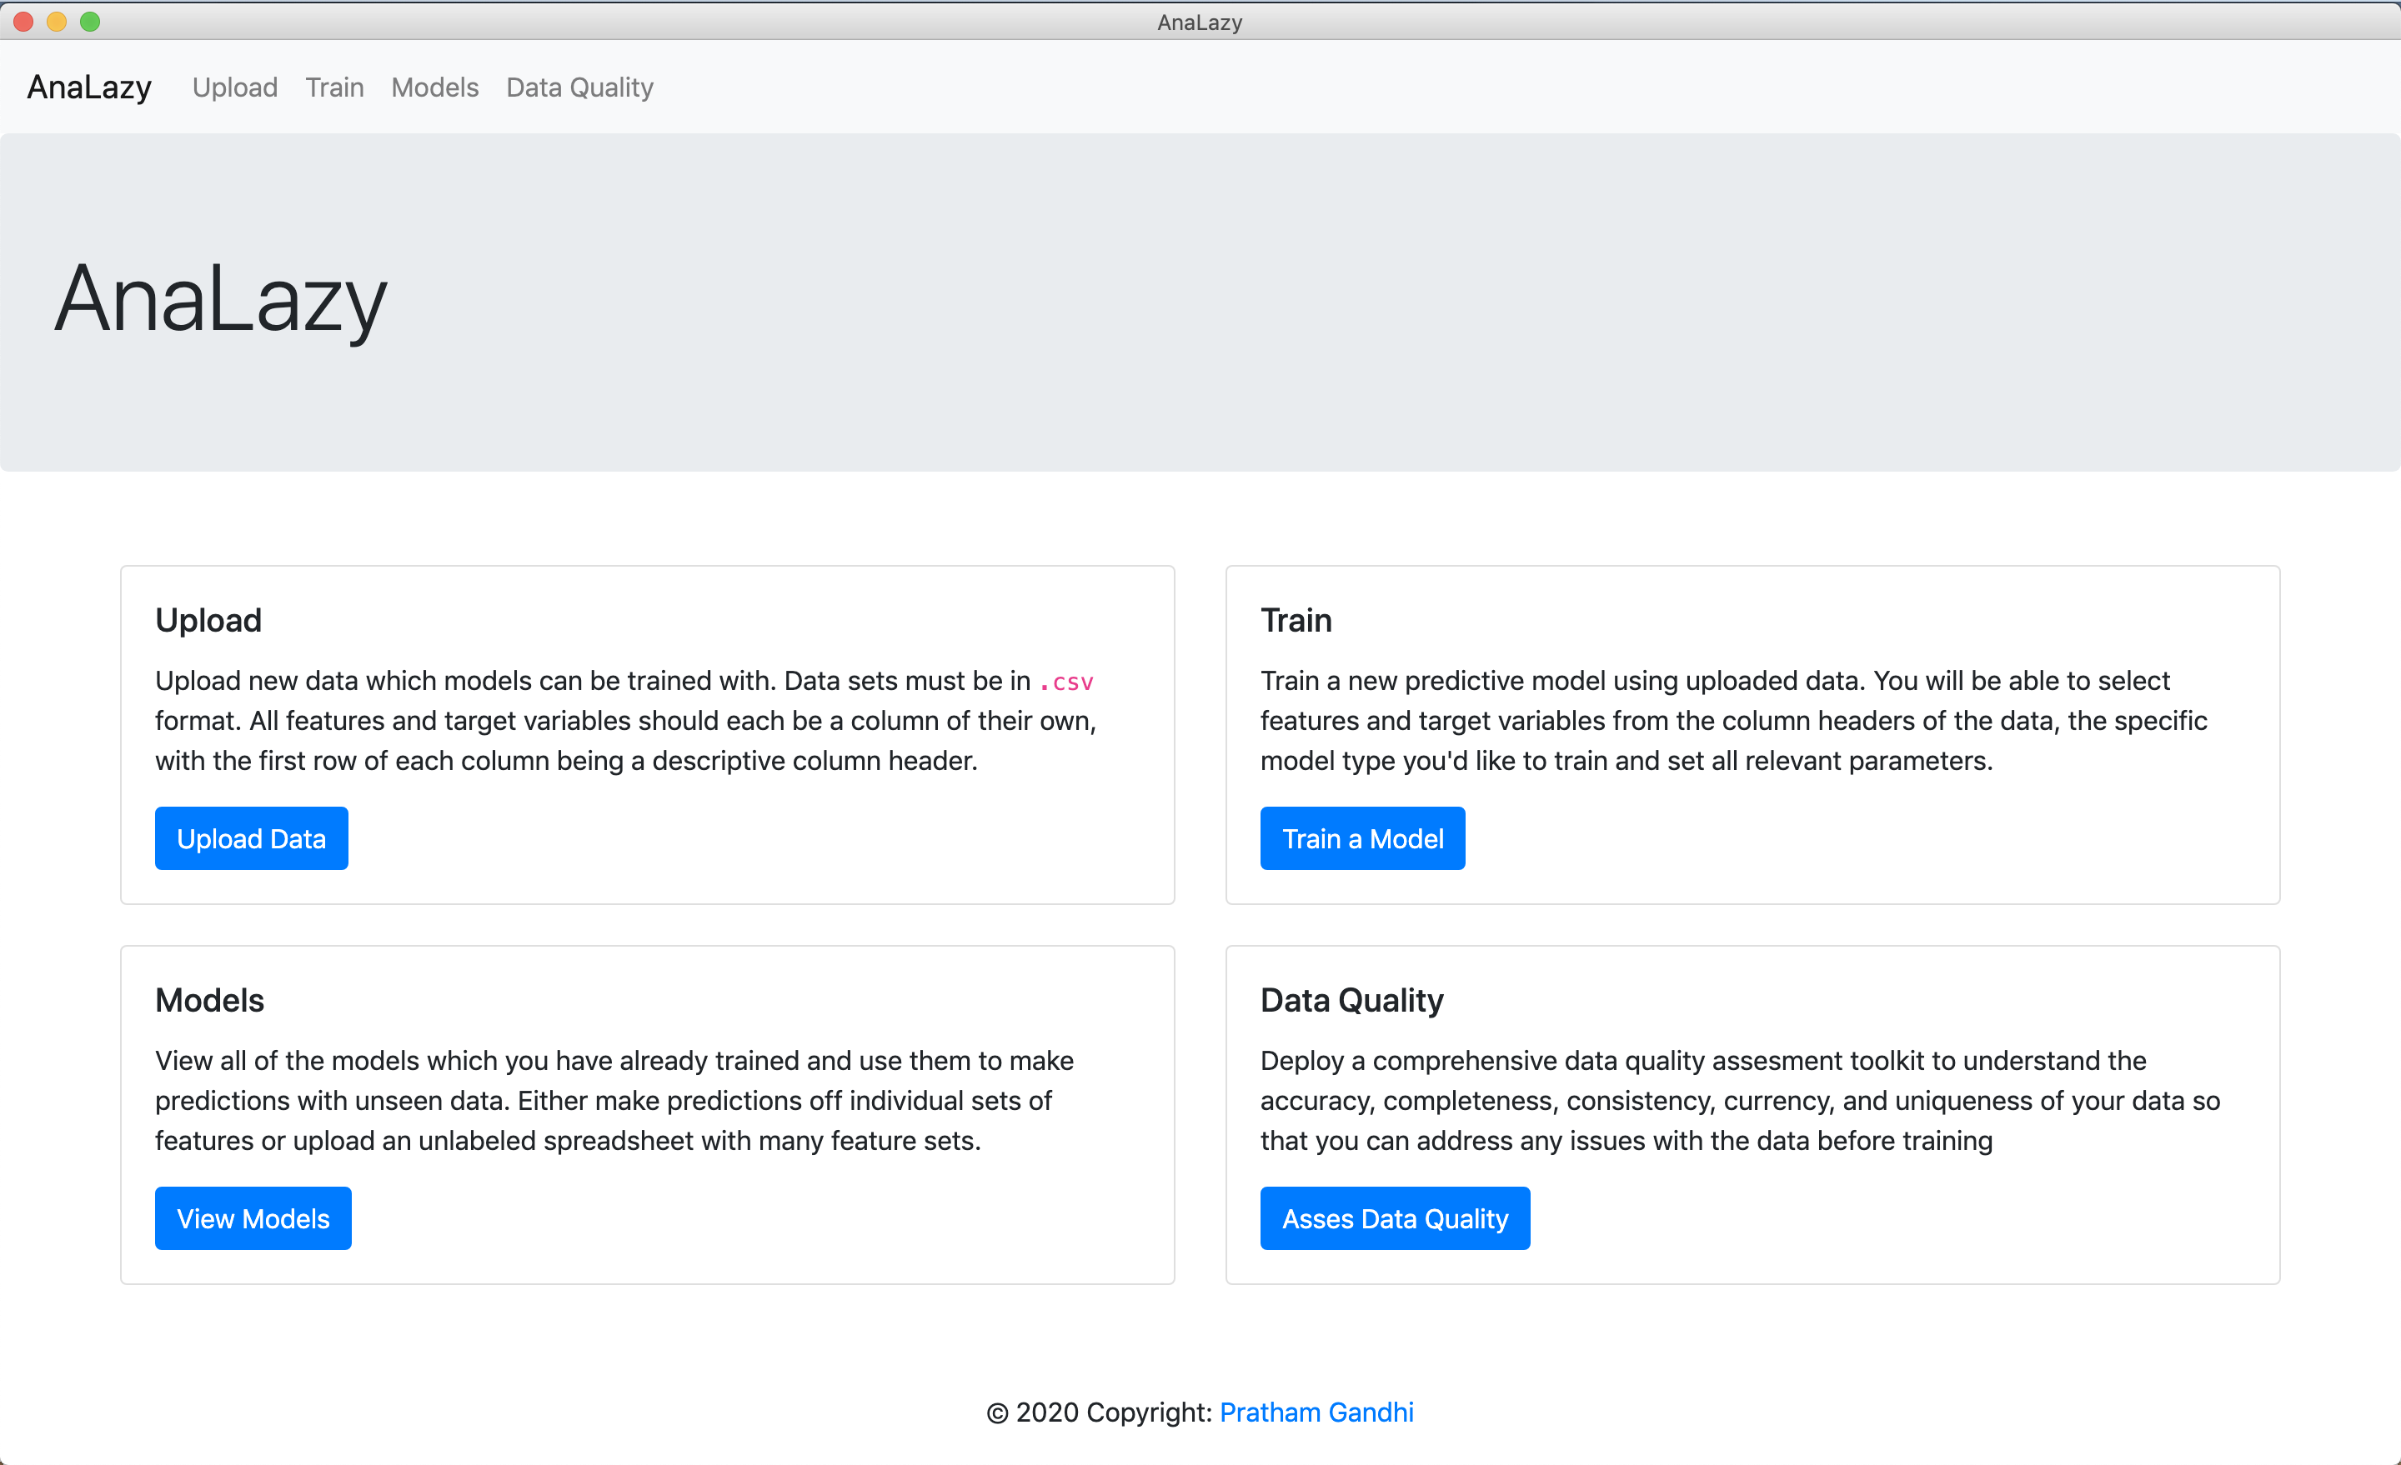Select Data Quality in the navbar
Image resolution: width=2401 pixels, height=1465 pixels.
579,87
